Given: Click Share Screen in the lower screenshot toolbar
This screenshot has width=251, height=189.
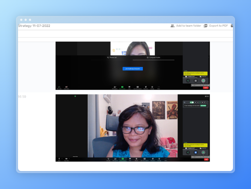Looking at the screenshot, I should tap(123, 159).
